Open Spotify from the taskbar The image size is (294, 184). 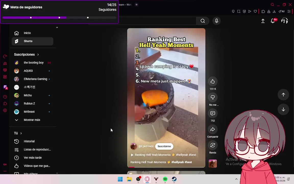pyautogui.click(x=165, y=179)
